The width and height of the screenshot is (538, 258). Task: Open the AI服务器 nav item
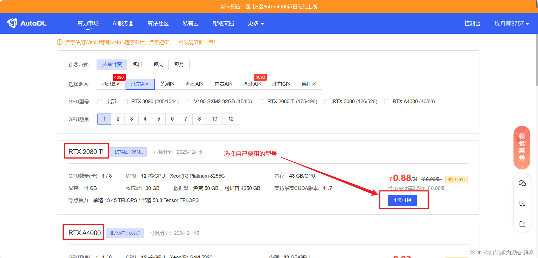pos(123,23)
